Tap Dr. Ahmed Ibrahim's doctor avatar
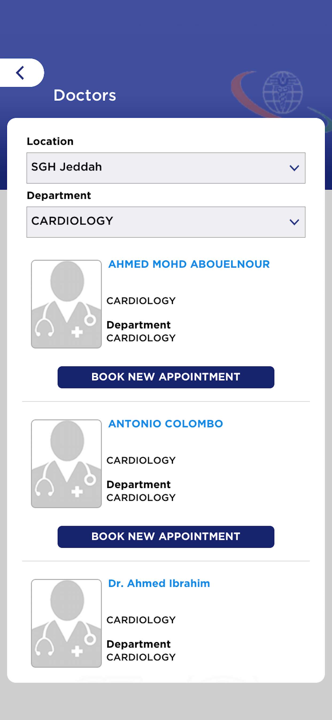 (66, 623)
